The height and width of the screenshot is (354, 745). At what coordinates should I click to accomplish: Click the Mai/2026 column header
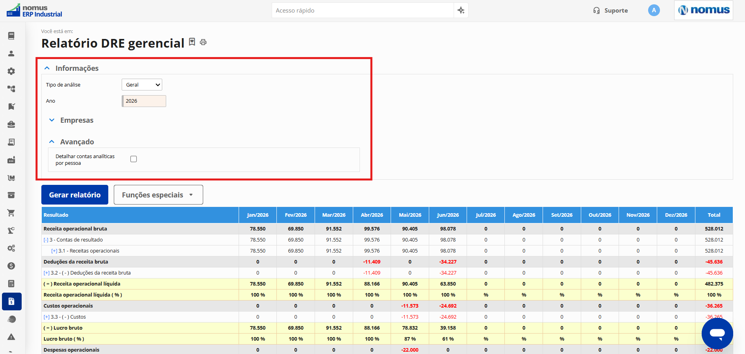410,215
